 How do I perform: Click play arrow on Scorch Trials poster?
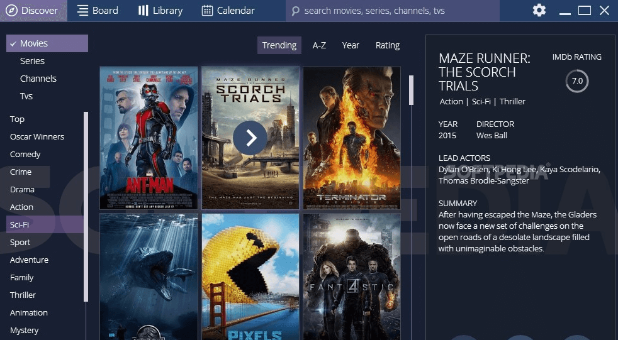pyautogui.click(x=250, y=138)
